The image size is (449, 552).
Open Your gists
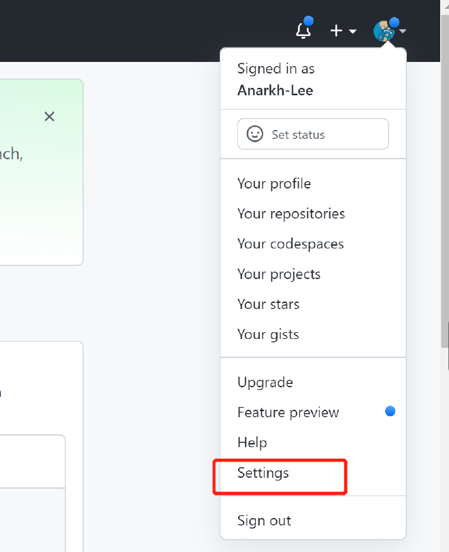[x=268, y=334]
